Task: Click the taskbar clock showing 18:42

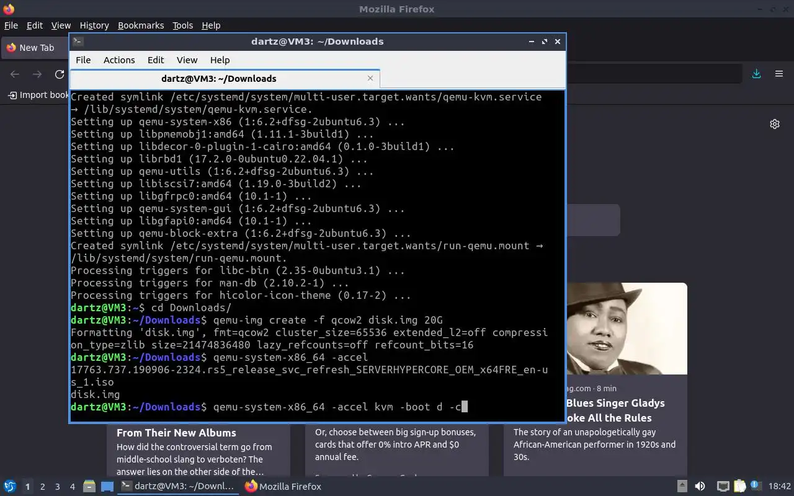Action: pyautogui.click(x=780, y=487)
